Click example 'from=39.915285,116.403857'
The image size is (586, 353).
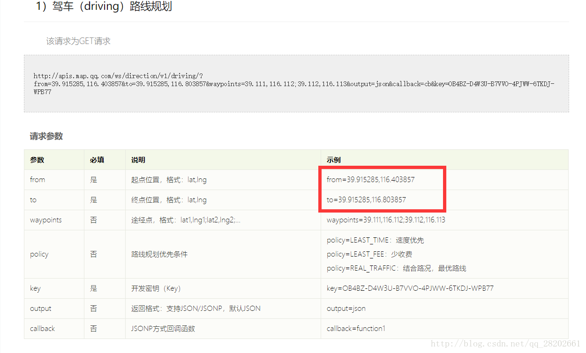(371, 180)
